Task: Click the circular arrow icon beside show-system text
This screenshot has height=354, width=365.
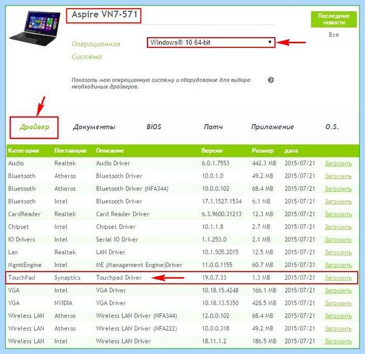Action: [271, 80]
